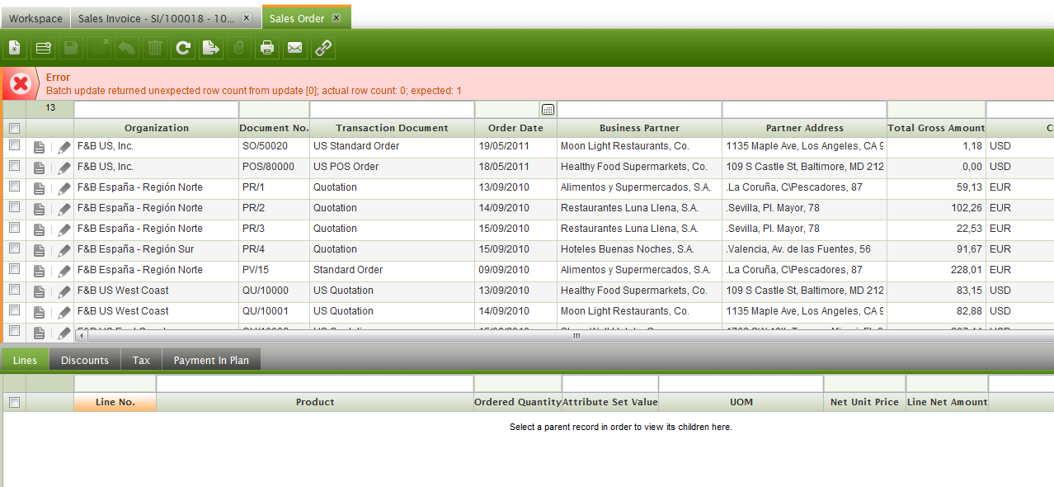Refresh the Sales Order grid

tap(183, 49)
